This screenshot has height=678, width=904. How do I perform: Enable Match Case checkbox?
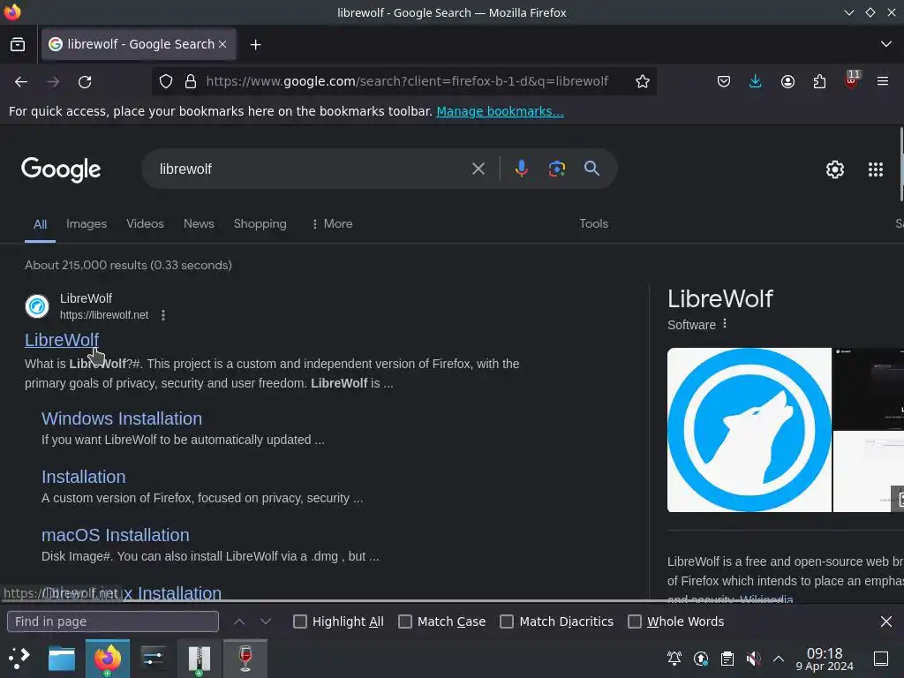point(405,621)
